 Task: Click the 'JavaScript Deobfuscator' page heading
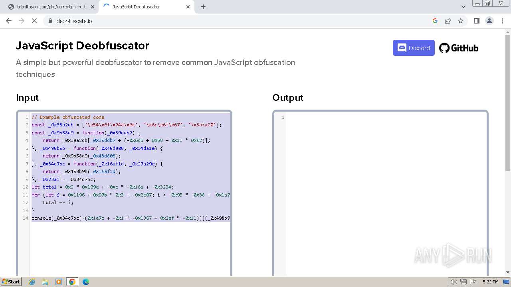[83, 45]
